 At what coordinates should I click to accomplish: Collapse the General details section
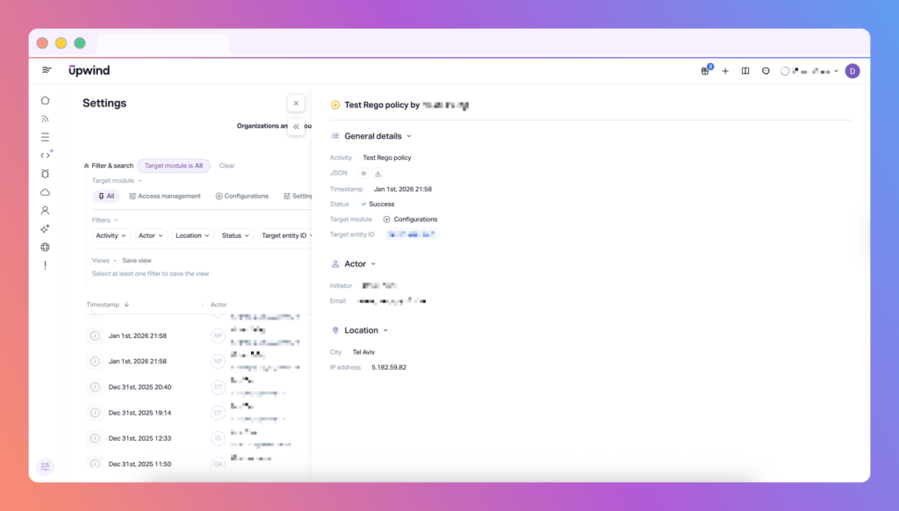point(408,136)
